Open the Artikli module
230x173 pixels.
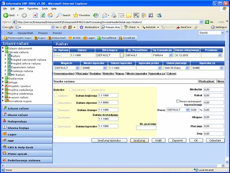pos(74,38)
